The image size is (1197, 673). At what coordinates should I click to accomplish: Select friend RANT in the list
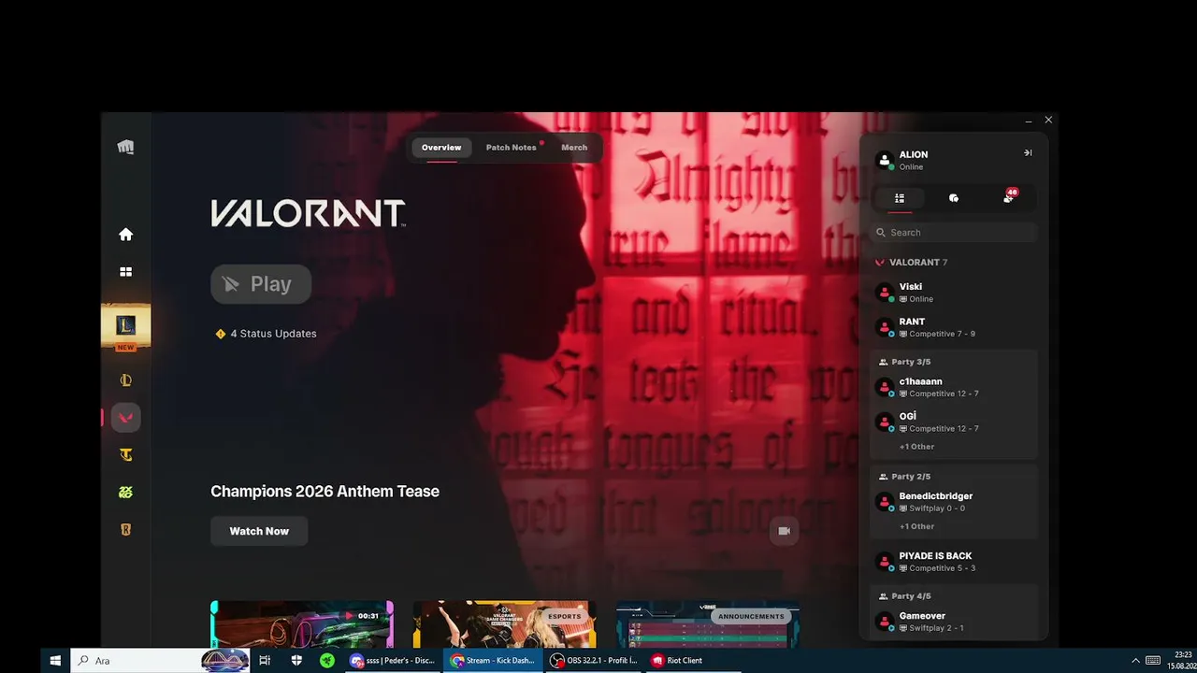click(x=954, y=327)
